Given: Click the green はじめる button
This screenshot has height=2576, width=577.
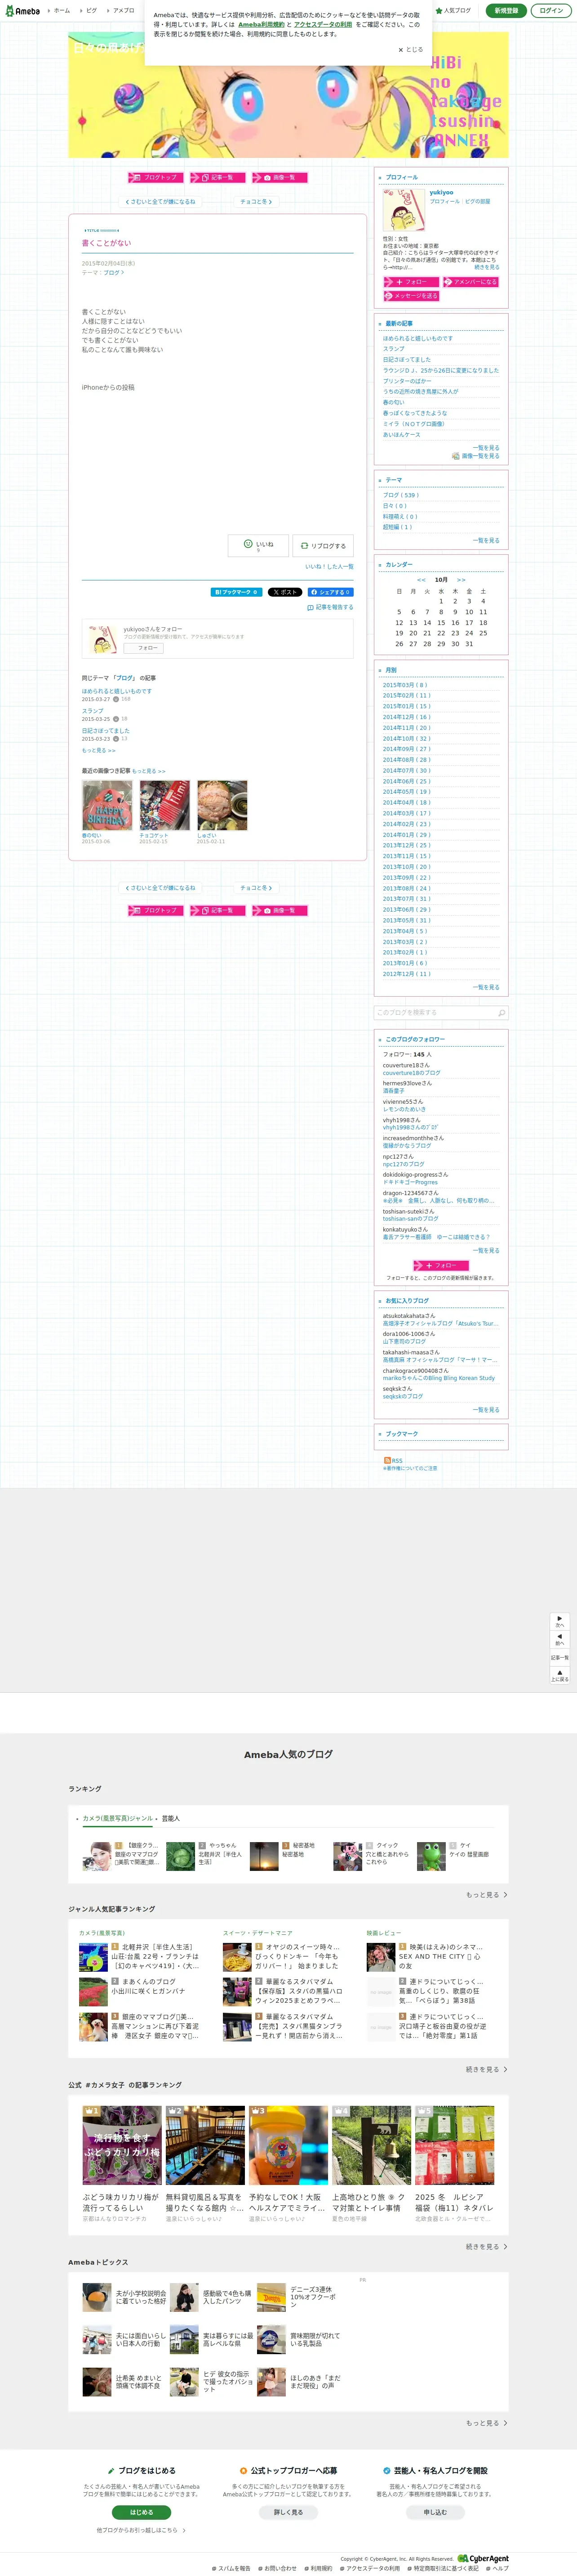Looking at the screenshot, I should click(142, 2512).
